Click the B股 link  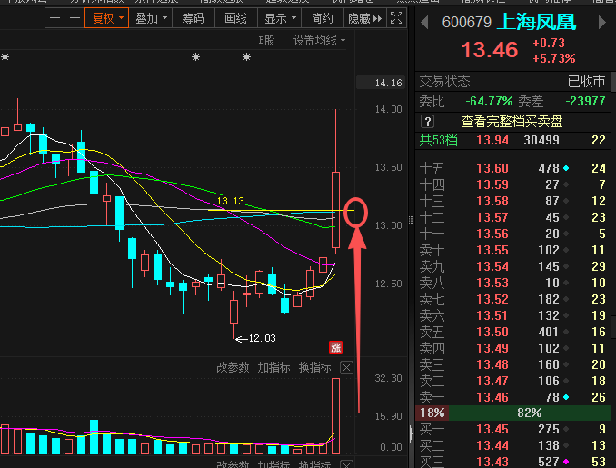click(x=266, y=41)
